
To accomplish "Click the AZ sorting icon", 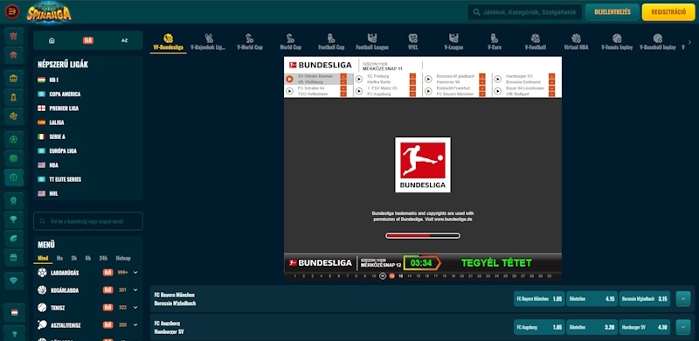I will point(124,40).
